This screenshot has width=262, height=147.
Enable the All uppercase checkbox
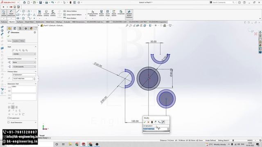pos(9,118)
